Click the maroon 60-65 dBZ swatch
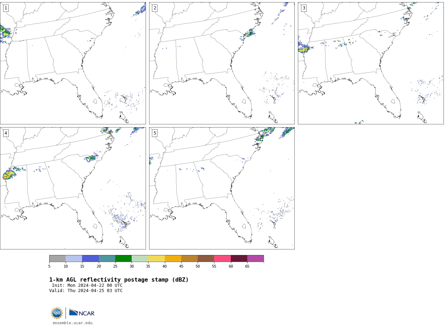447x327 pixels. pyautogui.click(x=239, y=259)
